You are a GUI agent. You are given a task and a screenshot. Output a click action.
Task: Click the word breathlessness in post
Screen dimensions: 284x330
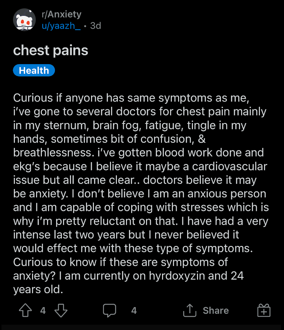click(54, 153)
